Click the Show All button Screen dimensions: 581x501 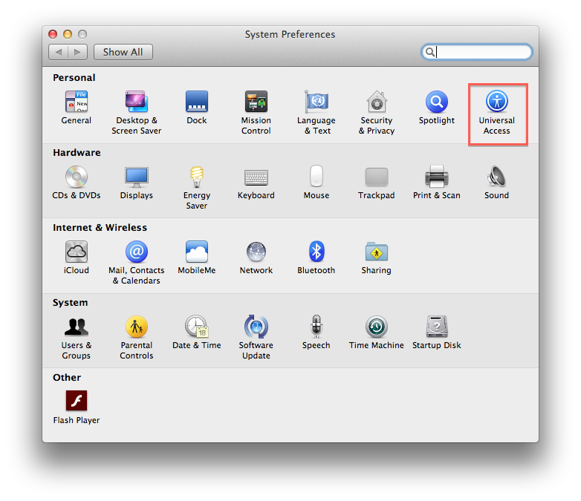[x=123, y=52]
